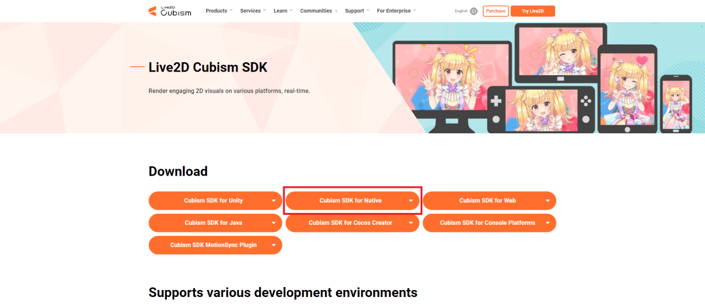Expand Cubism SDK for Native dropdown
Screen dimensions: 705x307
click(352, 201)
